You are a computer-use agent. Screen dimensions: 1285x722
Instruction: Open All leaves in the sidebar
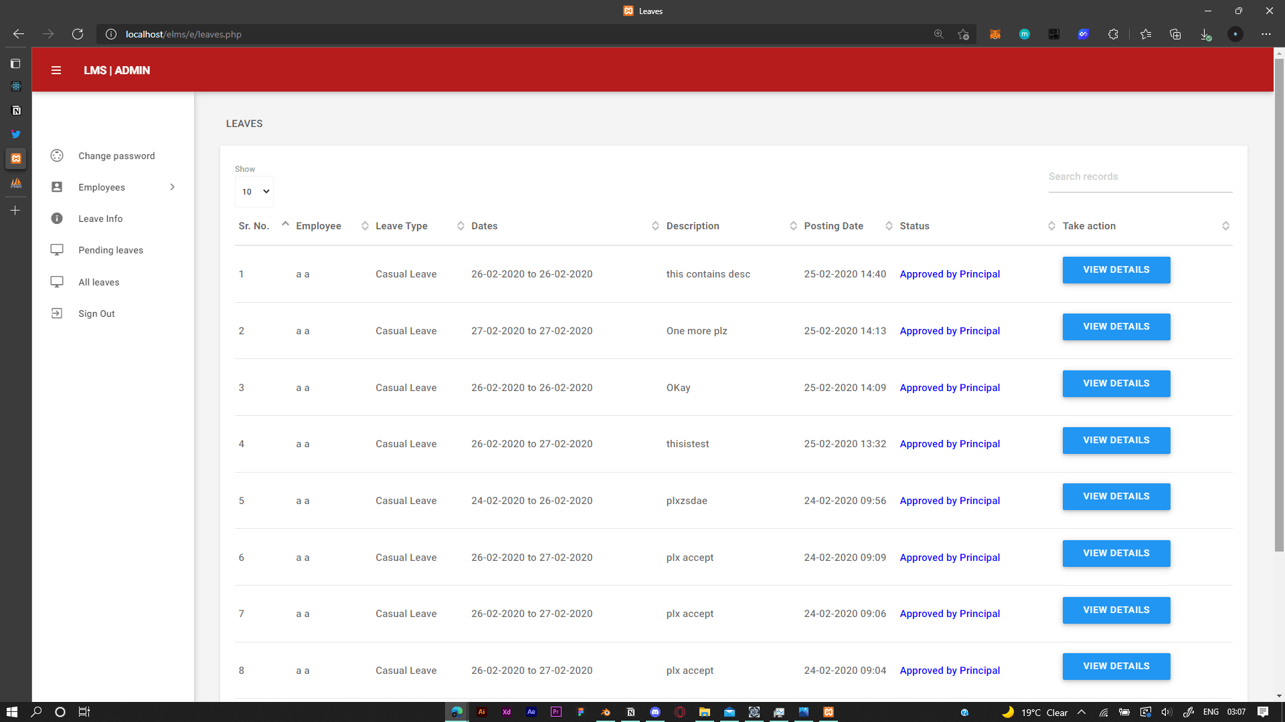[x=98, y=282]
